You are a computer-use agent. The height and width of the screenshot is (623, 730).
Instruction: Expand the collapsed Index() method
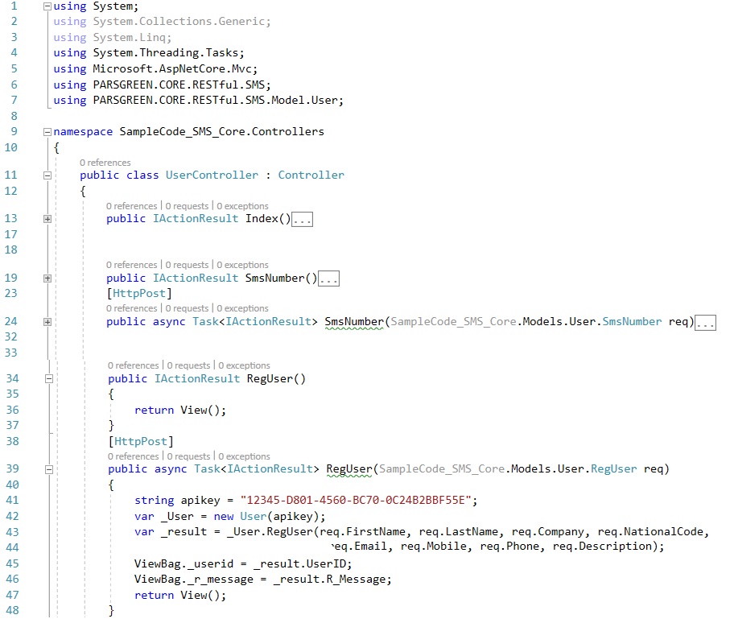click(x=47, y=219)
